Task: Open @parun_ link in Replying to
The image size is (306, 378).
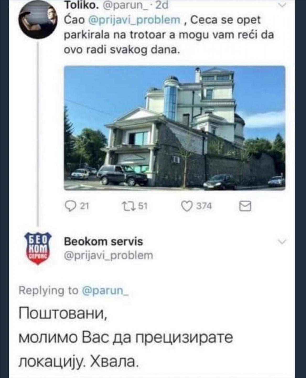Action: (105, 291)
